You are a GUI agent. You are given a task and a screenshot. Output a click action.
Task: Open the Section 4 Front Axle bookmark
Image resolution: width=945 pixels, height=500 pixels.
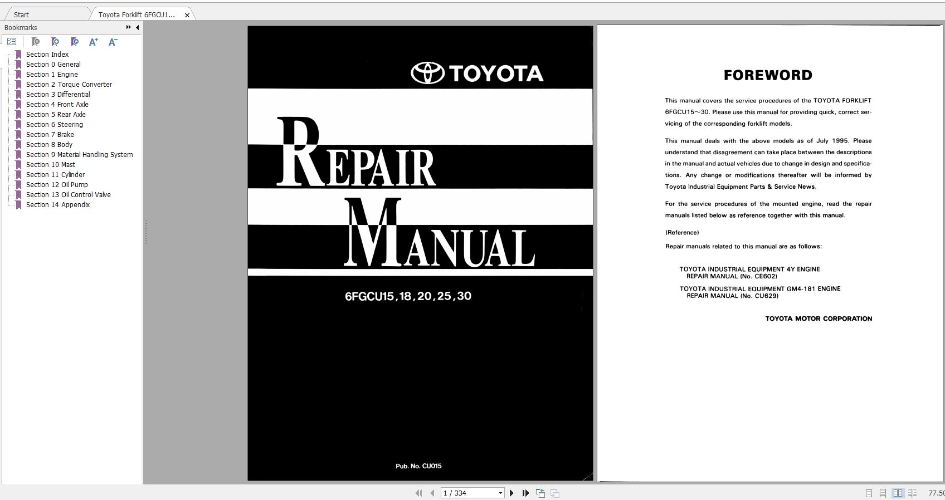point(57,104)
